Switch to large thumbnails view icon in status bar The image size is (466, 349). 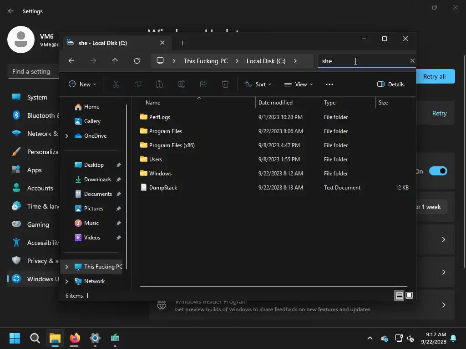[x=409, y=295]
